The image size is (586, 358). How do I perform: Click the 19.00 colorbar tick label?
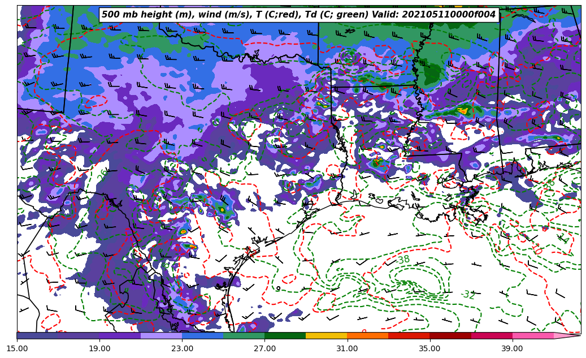(x=99, y=348)
